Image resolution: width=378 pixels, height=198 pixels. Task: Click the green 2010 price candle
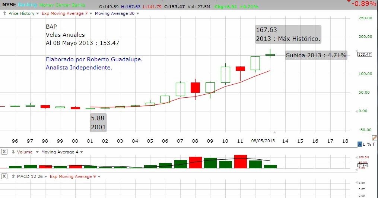point(225,75)
